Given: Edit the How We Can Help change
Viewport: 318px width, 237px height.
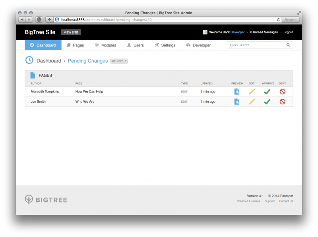Looking at the screenshot, I should pyautogui.click(x=252, y=92).
